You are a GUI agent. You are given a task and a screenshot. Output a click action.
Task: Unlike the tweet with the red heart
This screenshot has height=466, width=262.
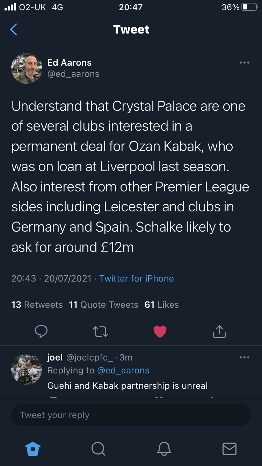[160, 331]
